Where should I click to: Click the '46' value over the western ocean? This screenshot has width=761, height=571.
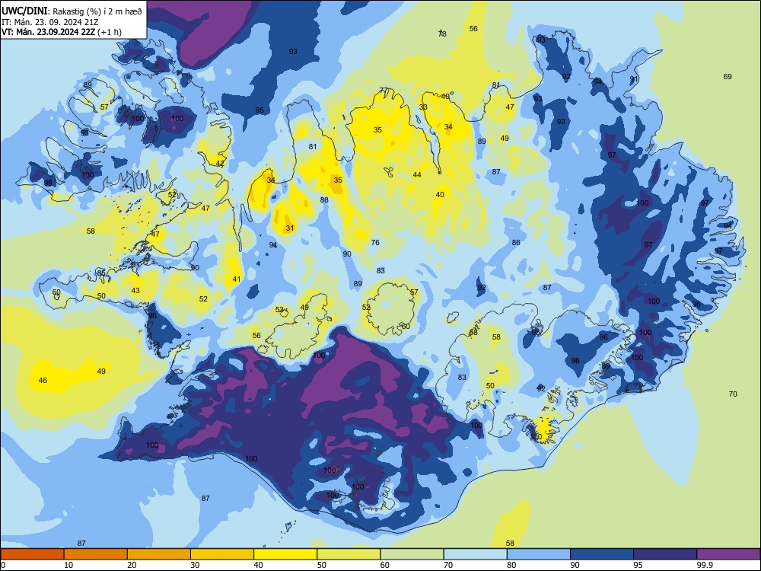click(43, 380)
